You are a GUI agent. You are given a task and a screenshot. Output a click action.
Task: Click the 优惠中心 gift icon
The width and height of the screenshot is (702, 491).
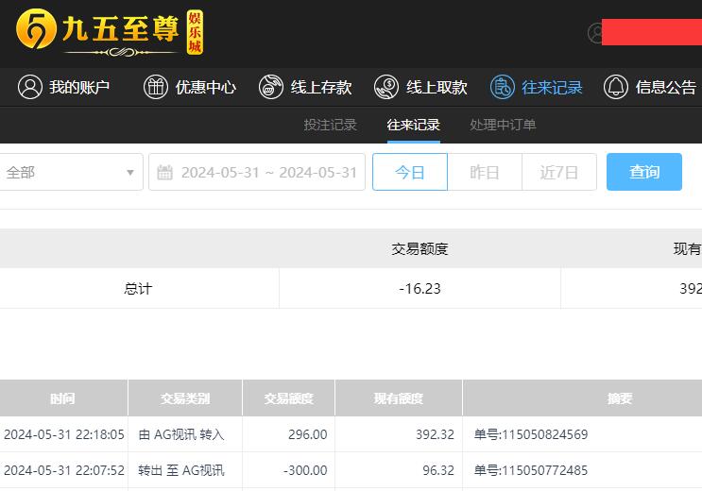click(x=156, y=87)
